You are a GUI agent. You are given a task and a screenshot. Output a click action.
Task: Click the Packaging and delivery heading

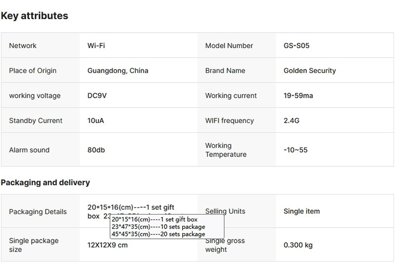45,183
